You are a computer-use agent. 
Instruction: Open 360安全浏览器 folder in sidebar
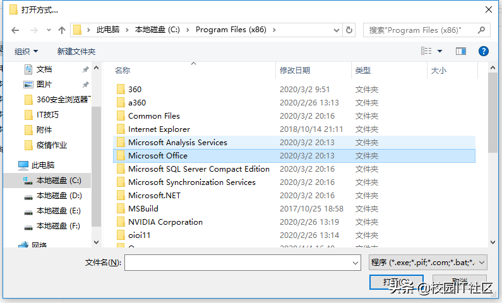pos(57,100)
